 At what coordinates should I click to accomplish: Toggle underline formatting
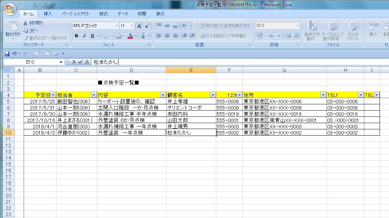(x=92, y=36)
